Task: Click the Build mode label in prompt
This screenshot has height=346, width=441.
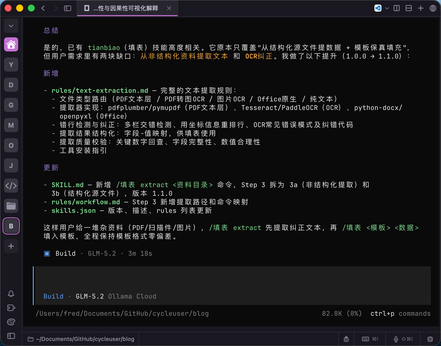Action: pos(53,296)
